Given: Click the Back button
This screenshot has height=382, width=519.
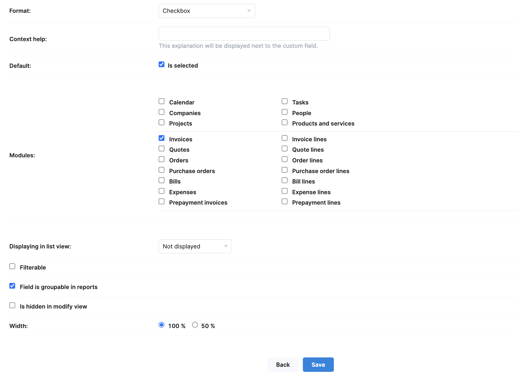Looking at the screenshot, I should [283, 365].
